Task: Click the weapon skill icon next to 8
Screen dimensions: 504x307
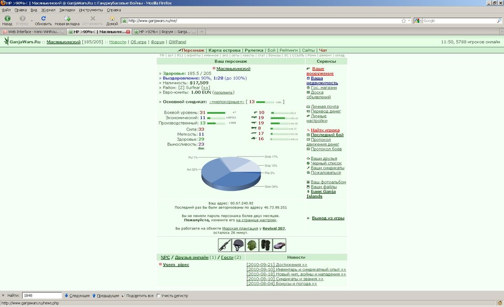Action: pyautogui.click(x=254, y=128)
